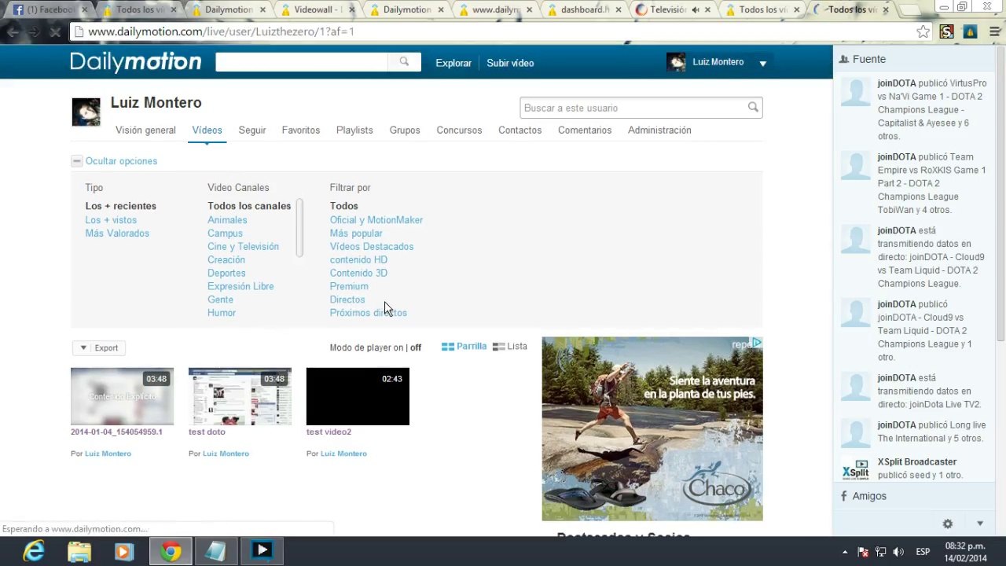
Task: Select the Vídeos tab
Action: coord(207,130)
